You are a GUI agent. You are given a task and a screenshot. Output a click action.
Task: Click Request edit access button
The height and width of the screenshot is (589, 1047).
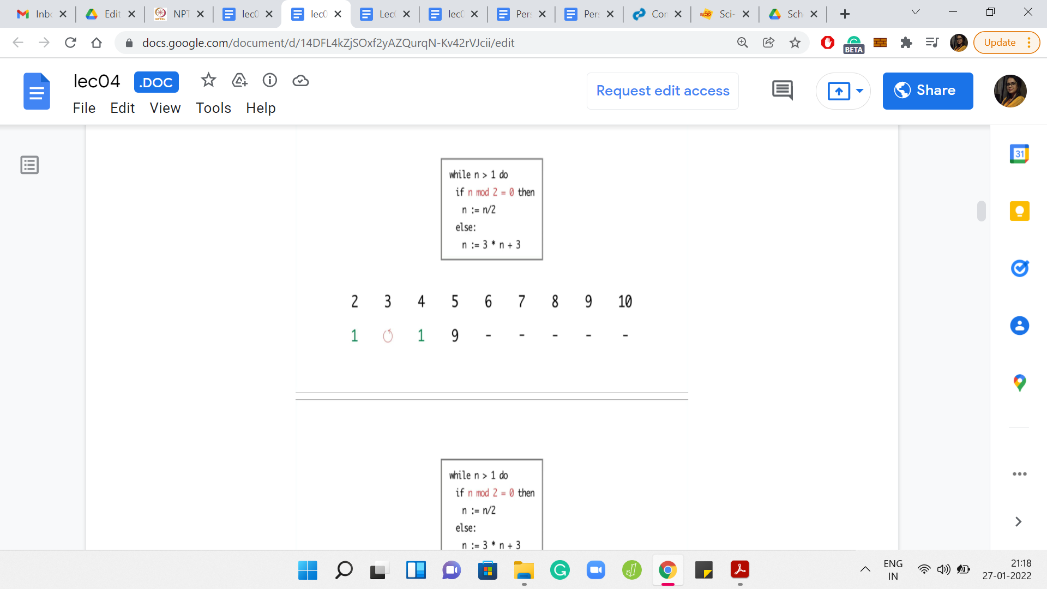tap(663, 91)
